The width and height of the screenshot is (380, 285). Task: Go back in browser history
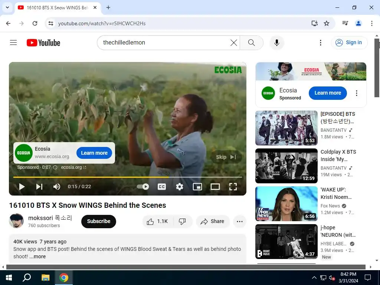[8, 23]
